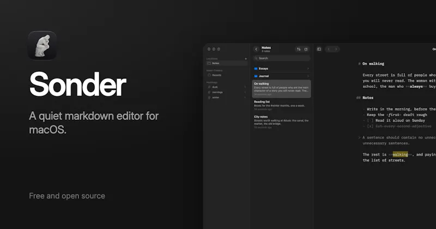Click the 'unnecessary sentences.' quote line
This screenshot has width=436, height=229.
coord(386,143)
